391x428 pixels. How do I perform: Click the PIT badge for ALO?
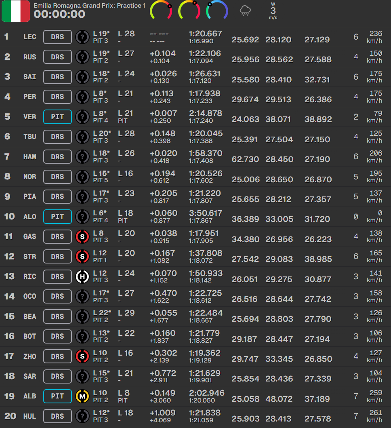(x=58, y=217)
